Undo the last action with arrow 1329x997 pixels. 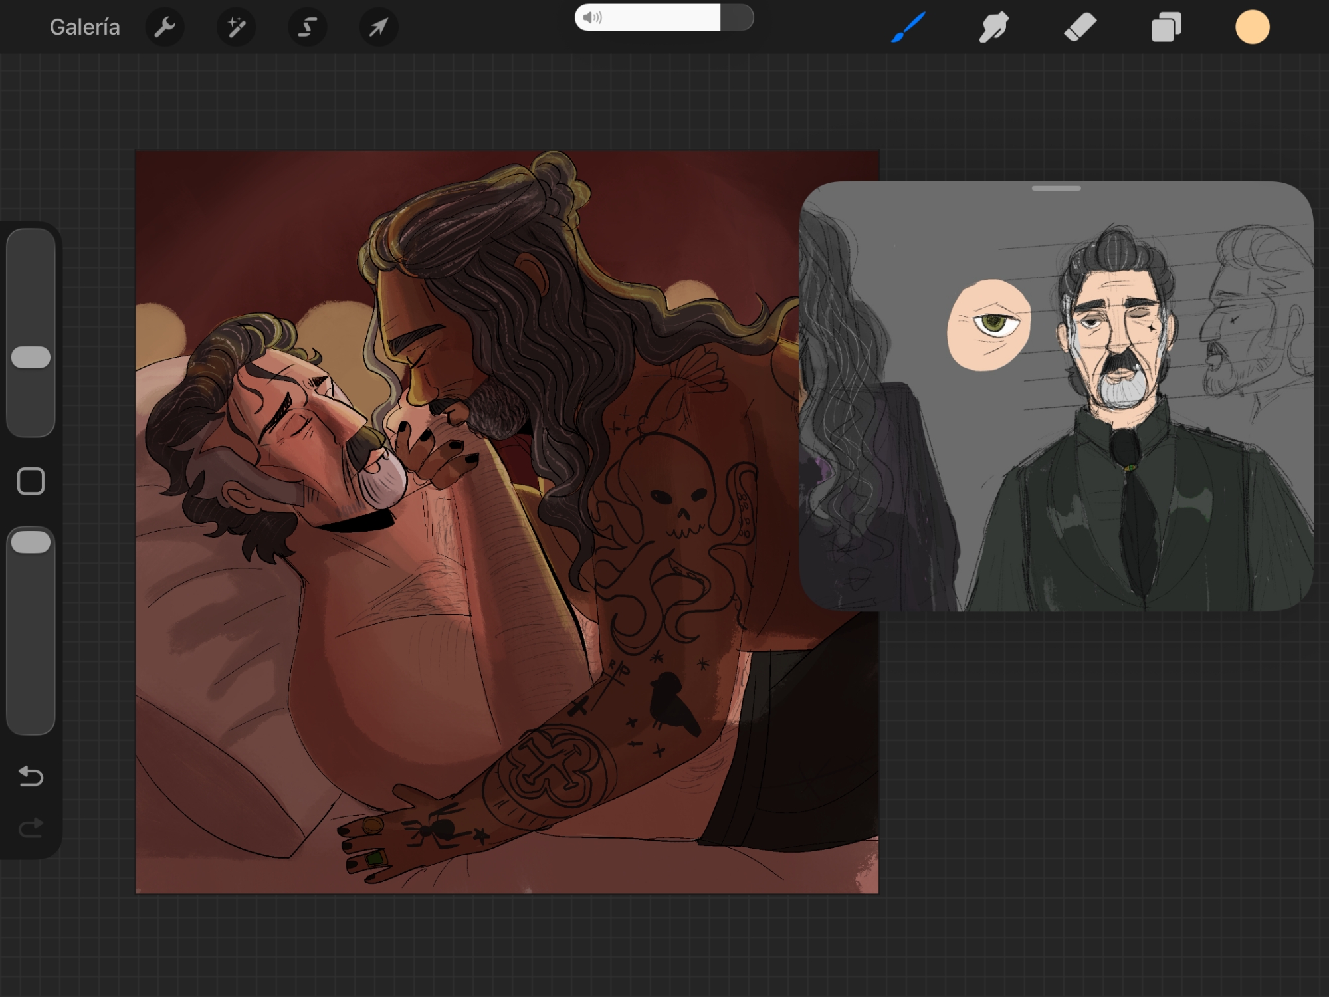(31, 776)
